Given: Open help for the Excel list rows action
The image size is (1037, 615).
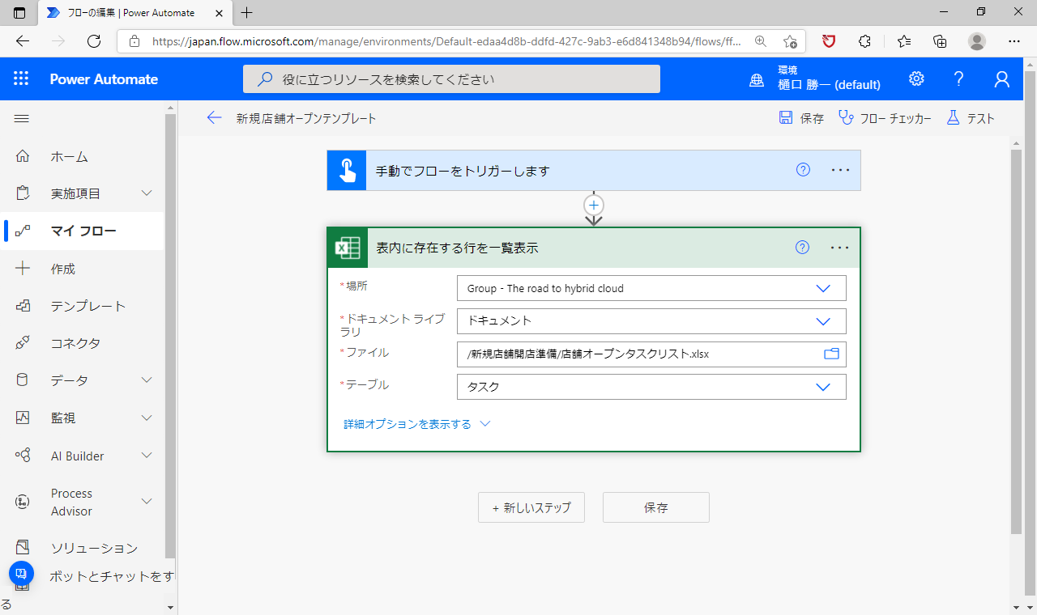Looking at the screenshot, I should point(802,248).
